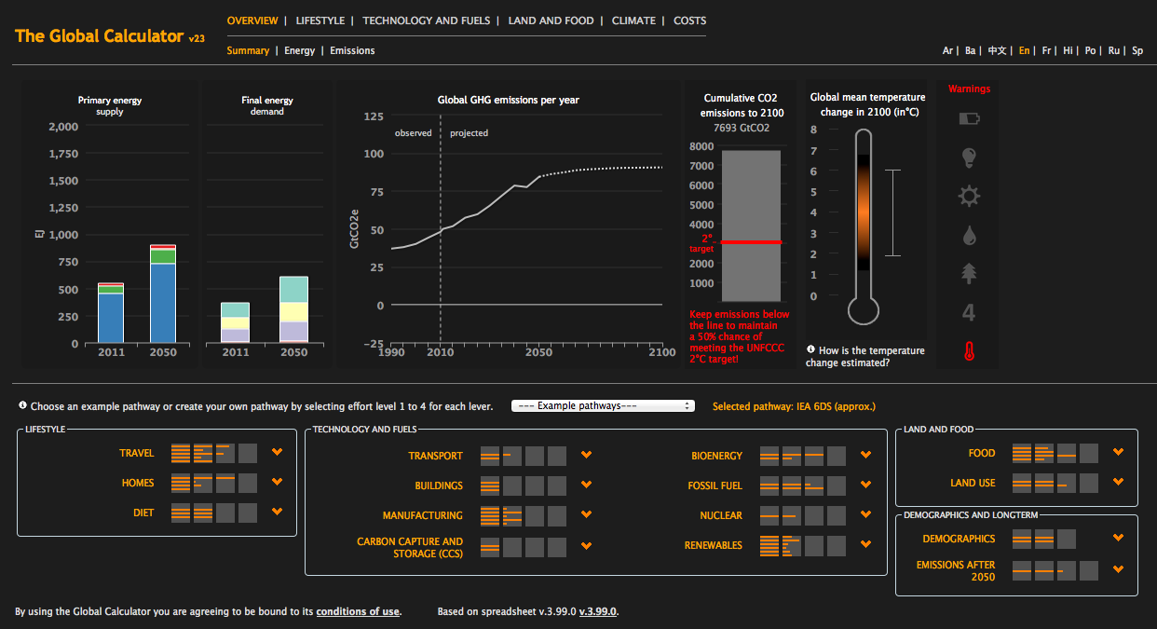This screenshot has height=629, width=1157.
Task: Click the number 4 warning icon
Action: (x=969, y=312)
